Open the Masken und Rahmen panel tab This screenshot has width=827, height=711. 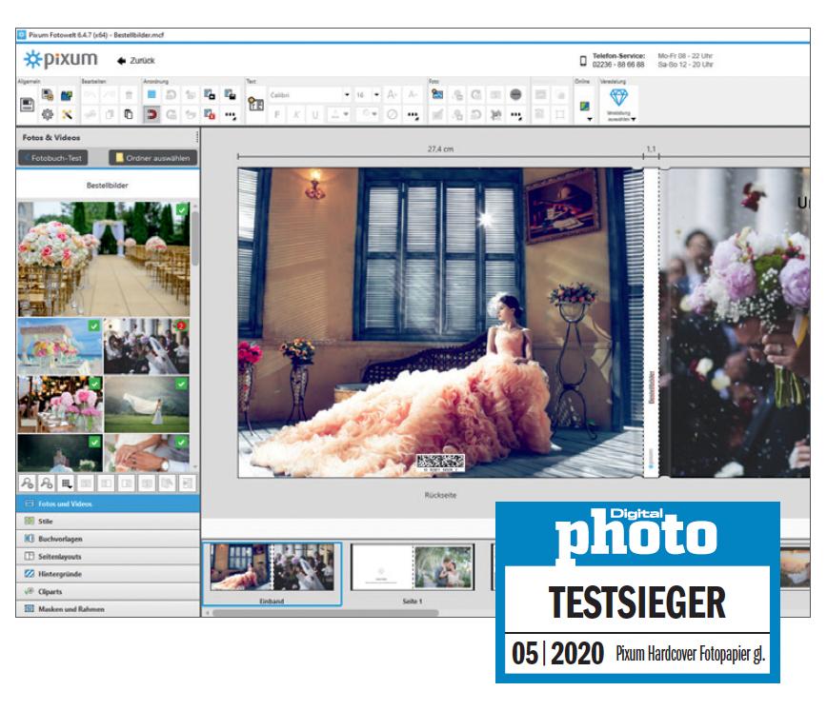[x=108, y=609]
